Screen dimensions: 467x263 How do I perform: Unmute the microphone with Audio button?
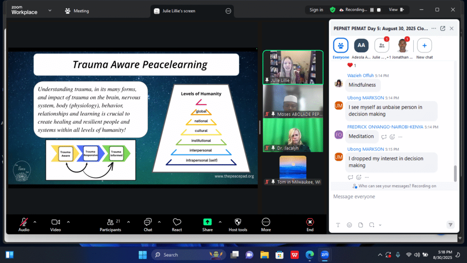tap(24, 222)
